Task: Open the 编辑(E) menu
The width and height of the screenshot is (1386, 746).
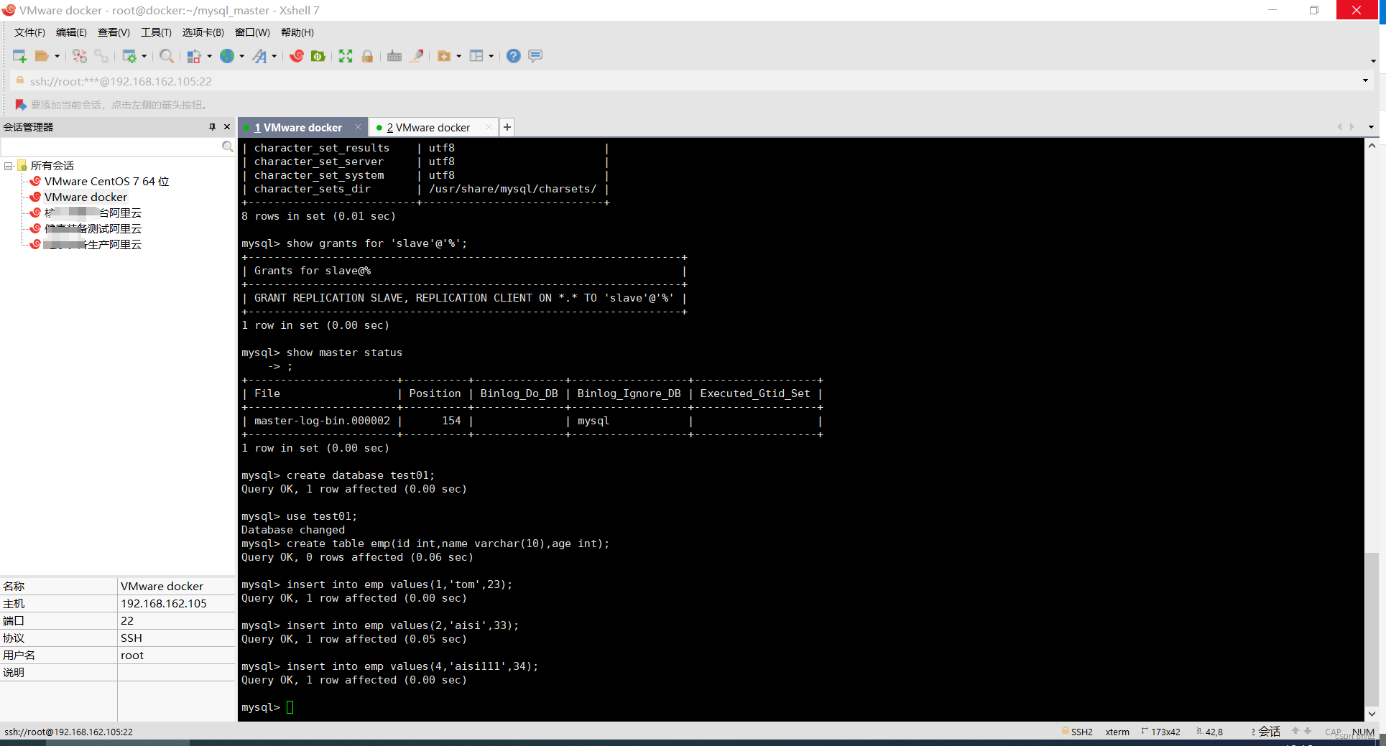Action: click(71, 32)
